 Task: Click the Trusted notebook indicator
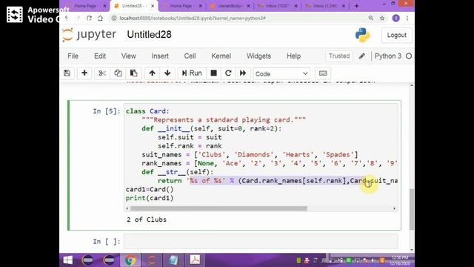tap(339, 56)
